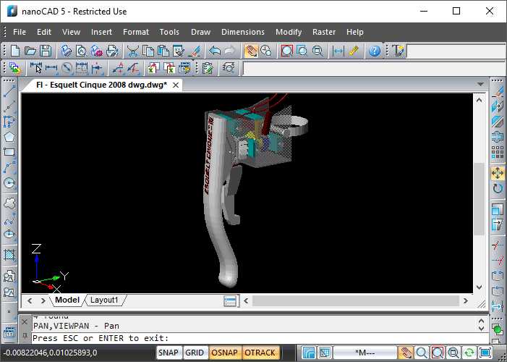The height and width of the screenshot is (362, 507).
Task: Select the Line tool in left toolbar
Action: click(x=9, y=92)
